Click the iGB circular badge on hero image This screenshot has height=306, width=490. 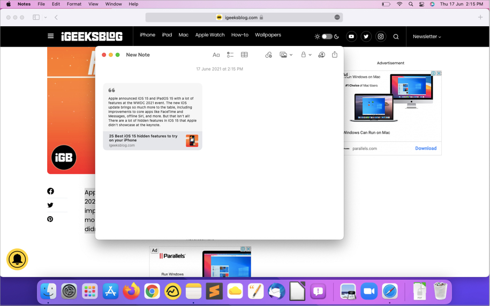pos(64,157)
